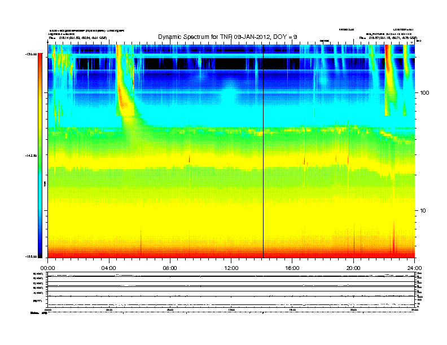447x345 pixels.
Task: Click the 100 frequency axis label
Action: (x=424, y=93)
